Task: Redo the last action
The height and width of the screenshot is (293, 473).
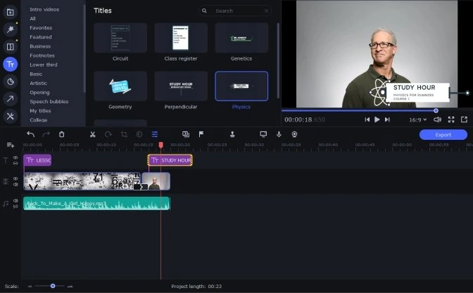Action: coord(46,134)
